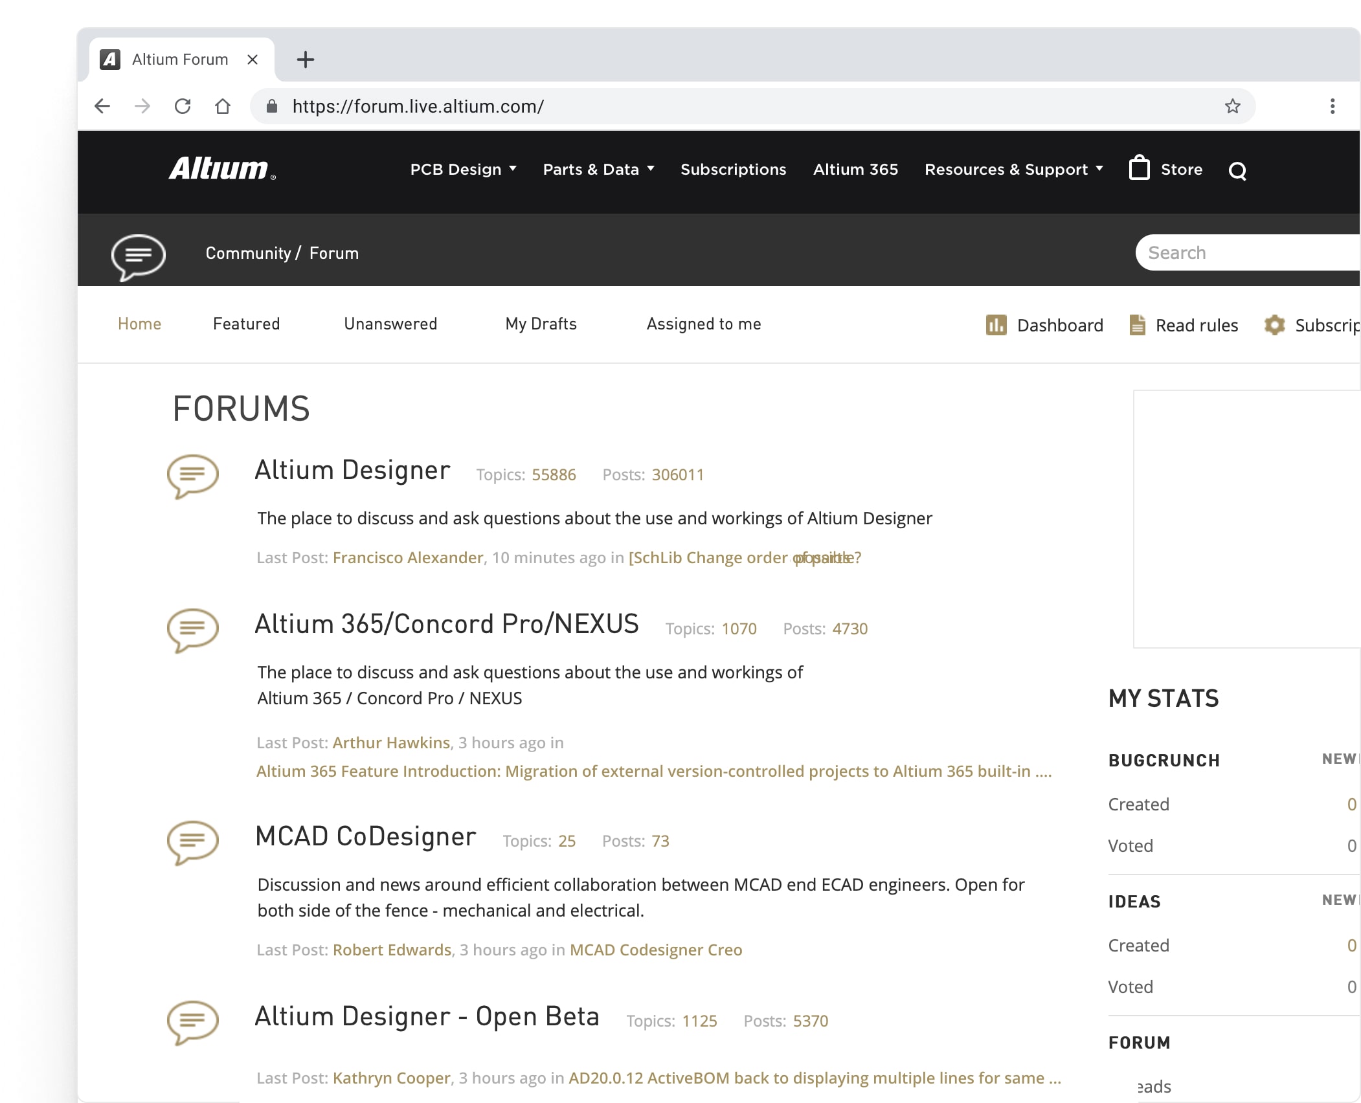
Task: Open the My Drafts tab
Action: point(541,324)
